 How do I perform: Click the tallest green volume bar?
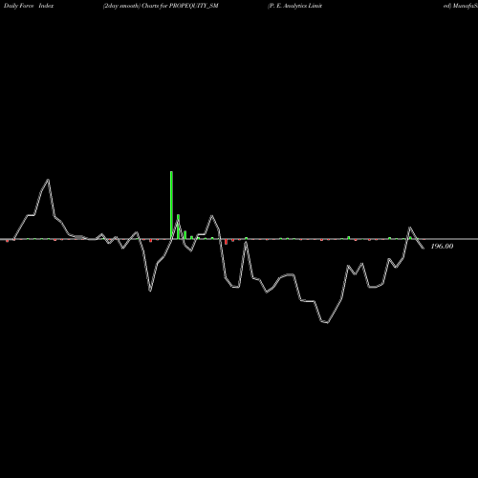pyautogui.click(x=171, y=205)
